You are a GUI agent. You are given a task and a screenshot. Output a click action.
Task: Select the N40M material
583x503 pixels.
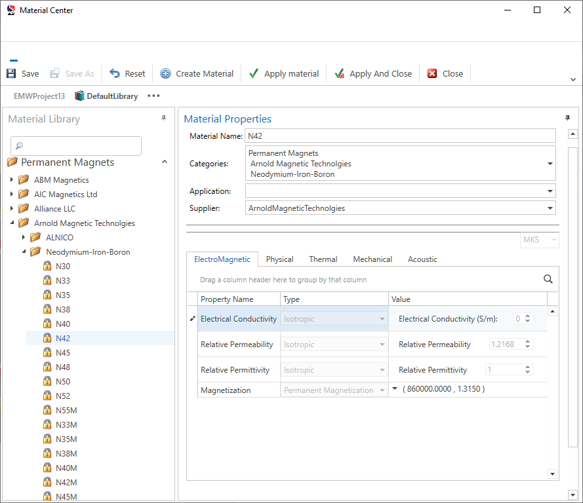[66, 468]
